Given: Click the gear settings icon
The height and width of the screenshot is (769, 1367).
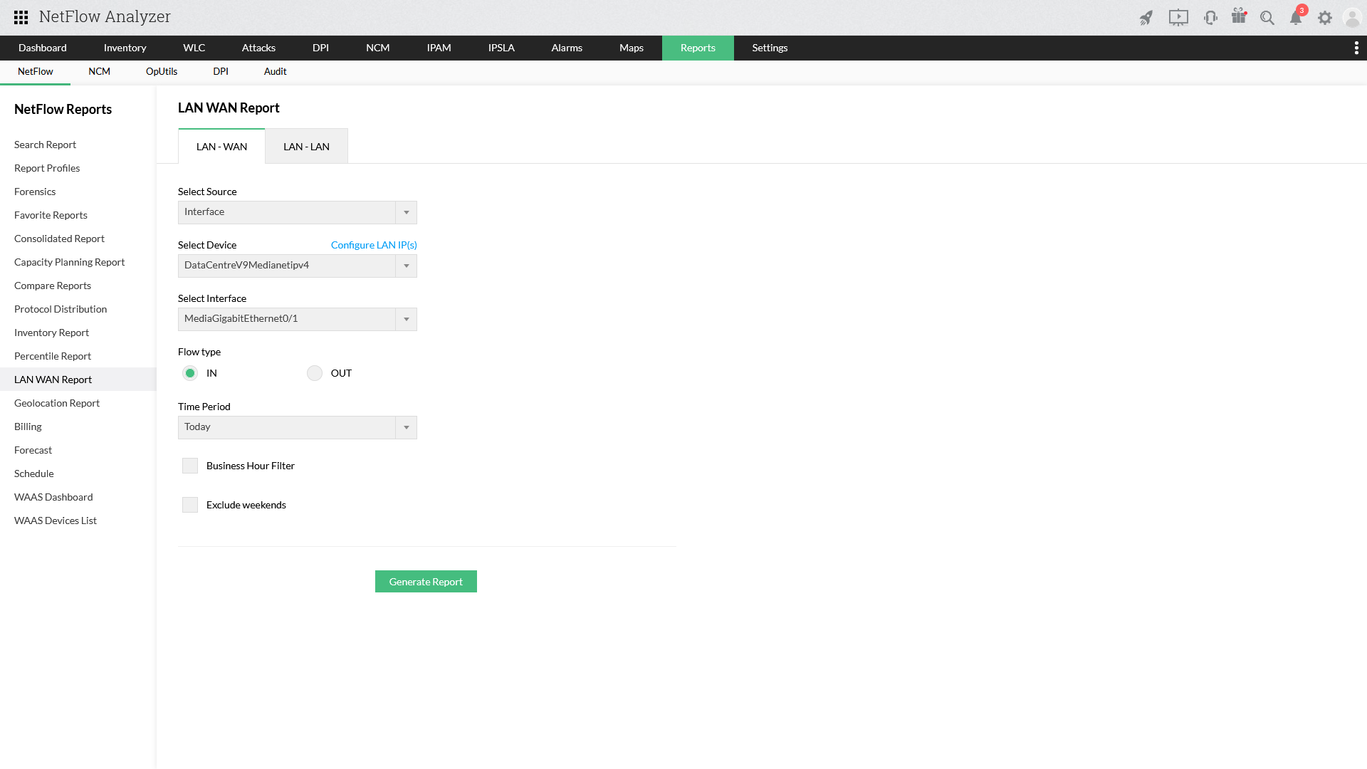Looking at the screenshot, I should click(x=1324, y=18).
